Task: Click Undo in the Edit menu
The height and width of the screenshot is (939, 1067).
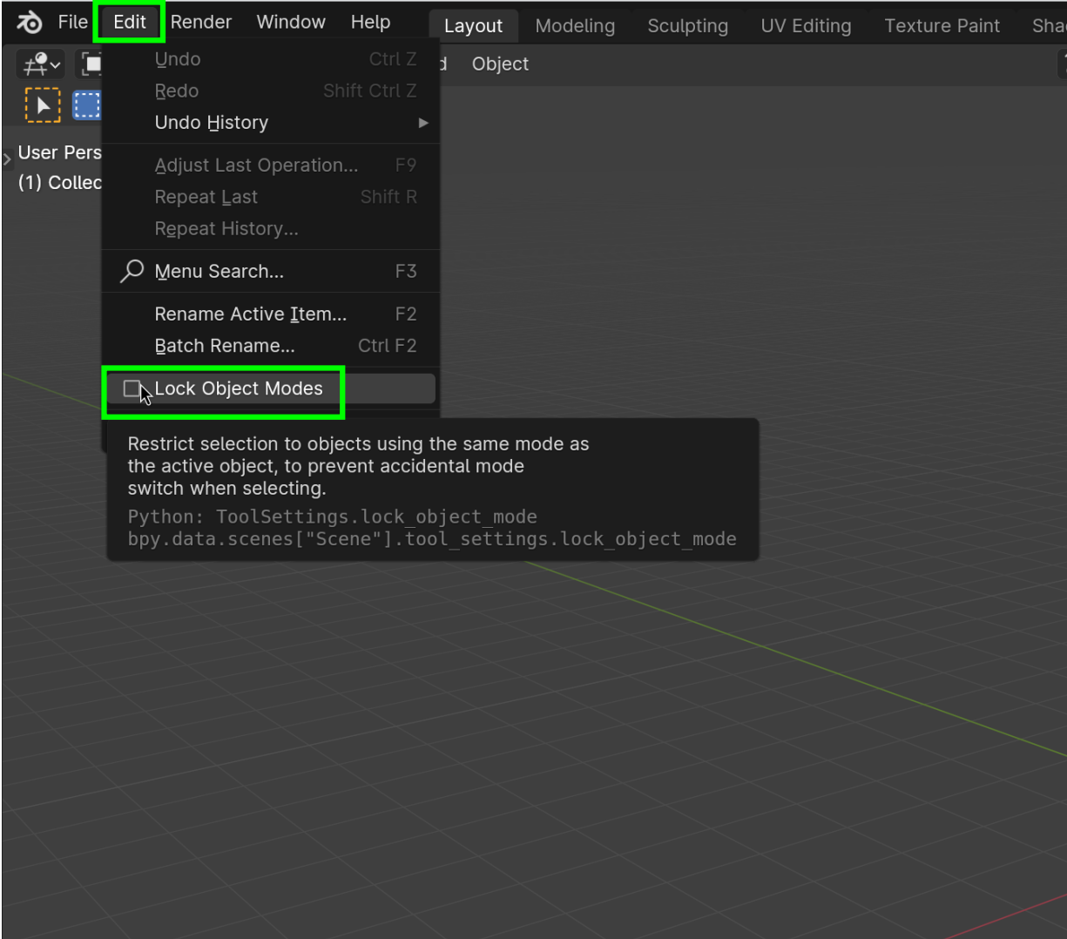Action: [x=271, y=59]
